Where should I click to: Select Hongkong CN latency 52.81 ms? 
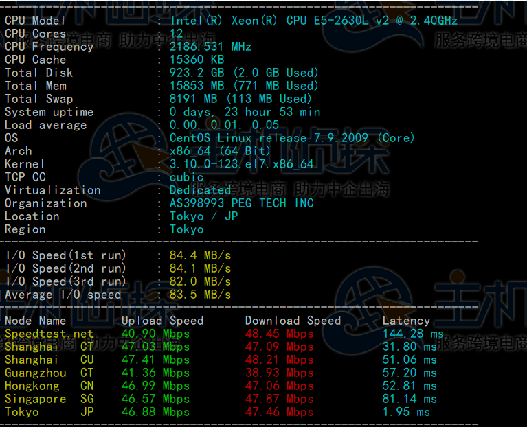tap(410, 386)
